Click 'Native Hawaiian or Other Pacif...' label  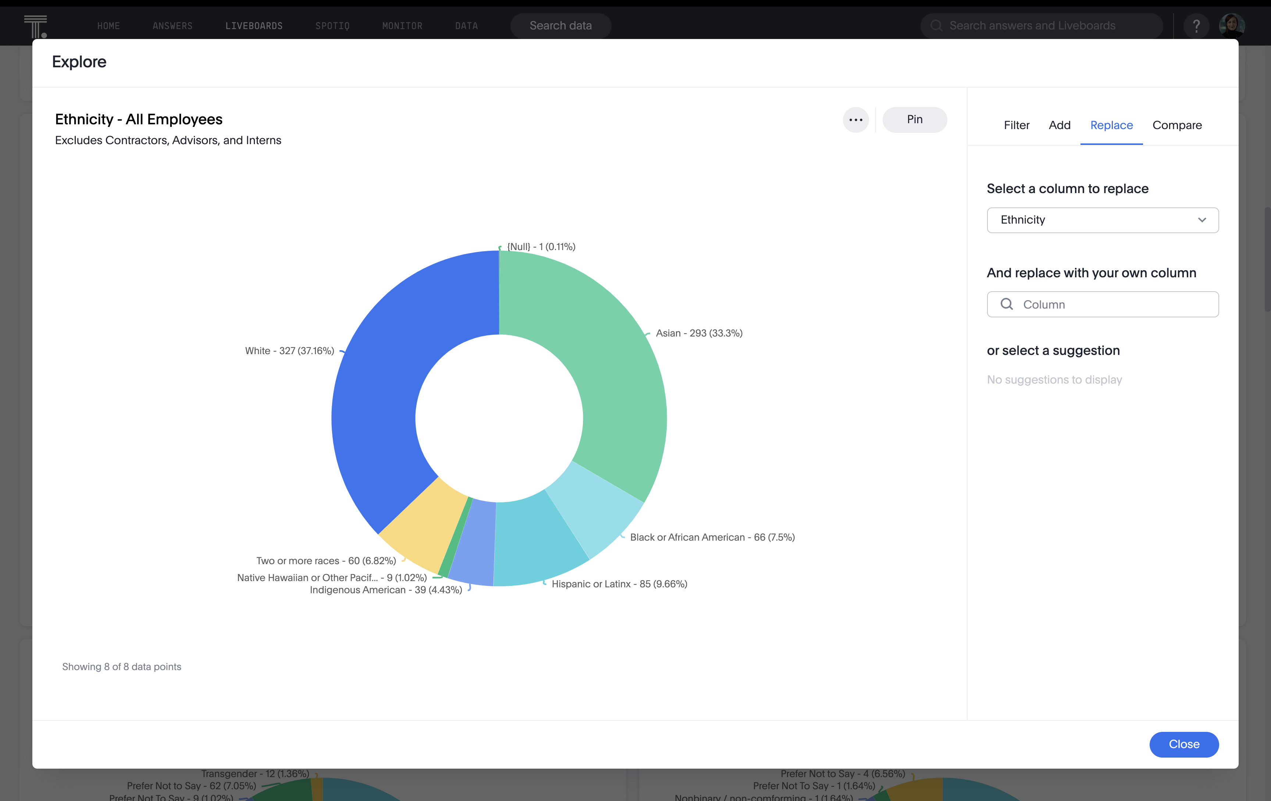[x=331, y=578]
